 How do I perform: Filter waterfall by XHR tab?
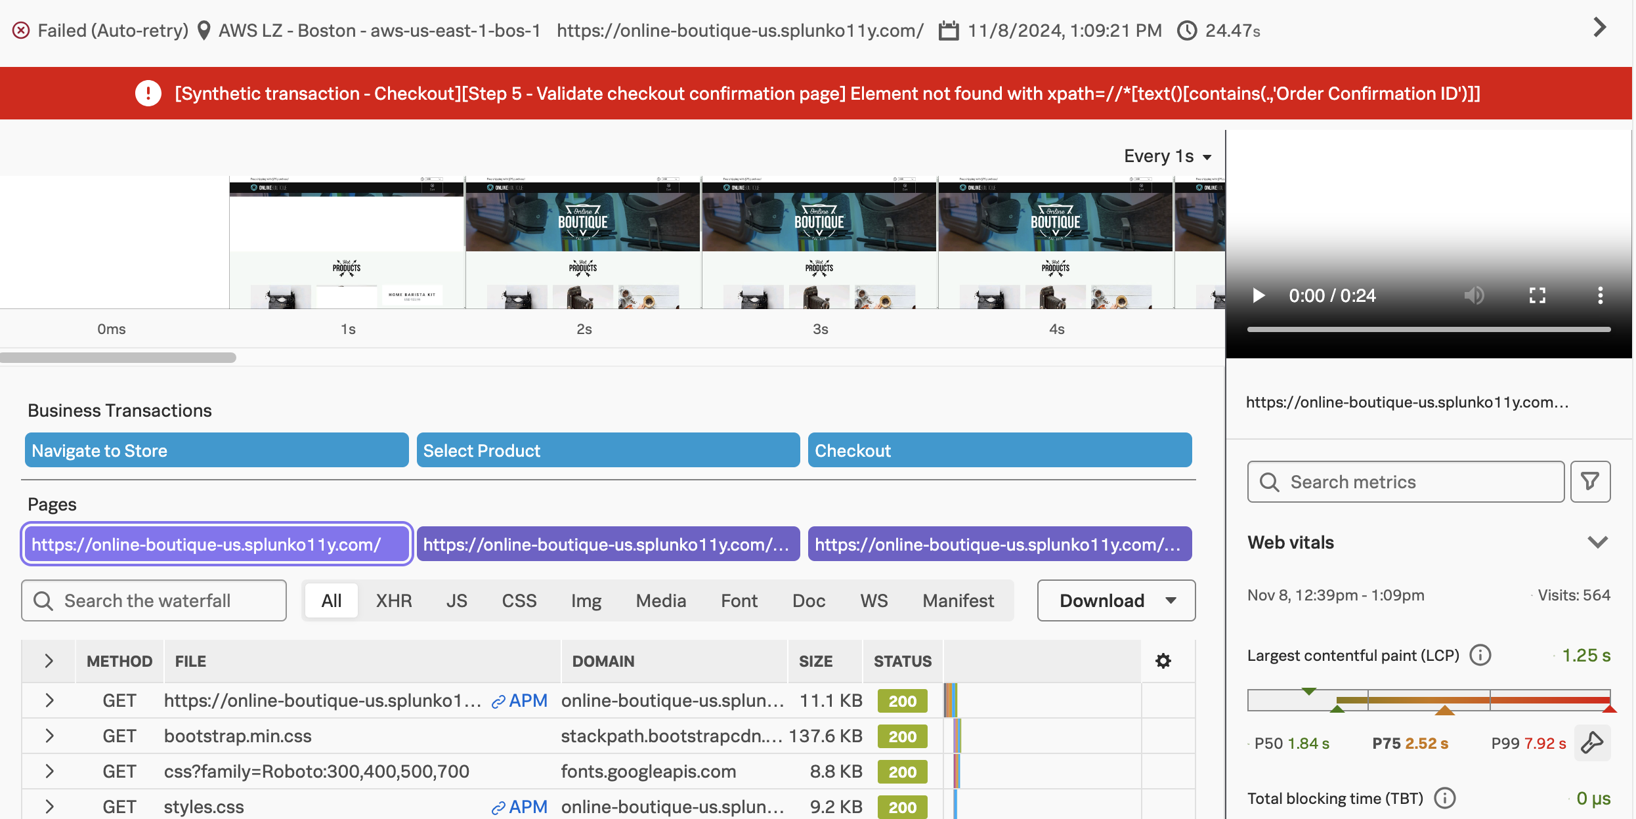click(x=393, y=600)
